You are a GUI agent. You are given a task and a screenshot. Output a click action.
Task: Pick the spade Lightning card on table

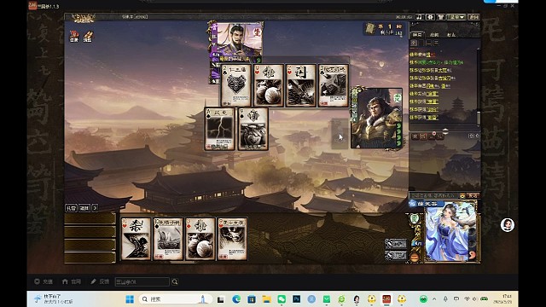click(220, 129)
